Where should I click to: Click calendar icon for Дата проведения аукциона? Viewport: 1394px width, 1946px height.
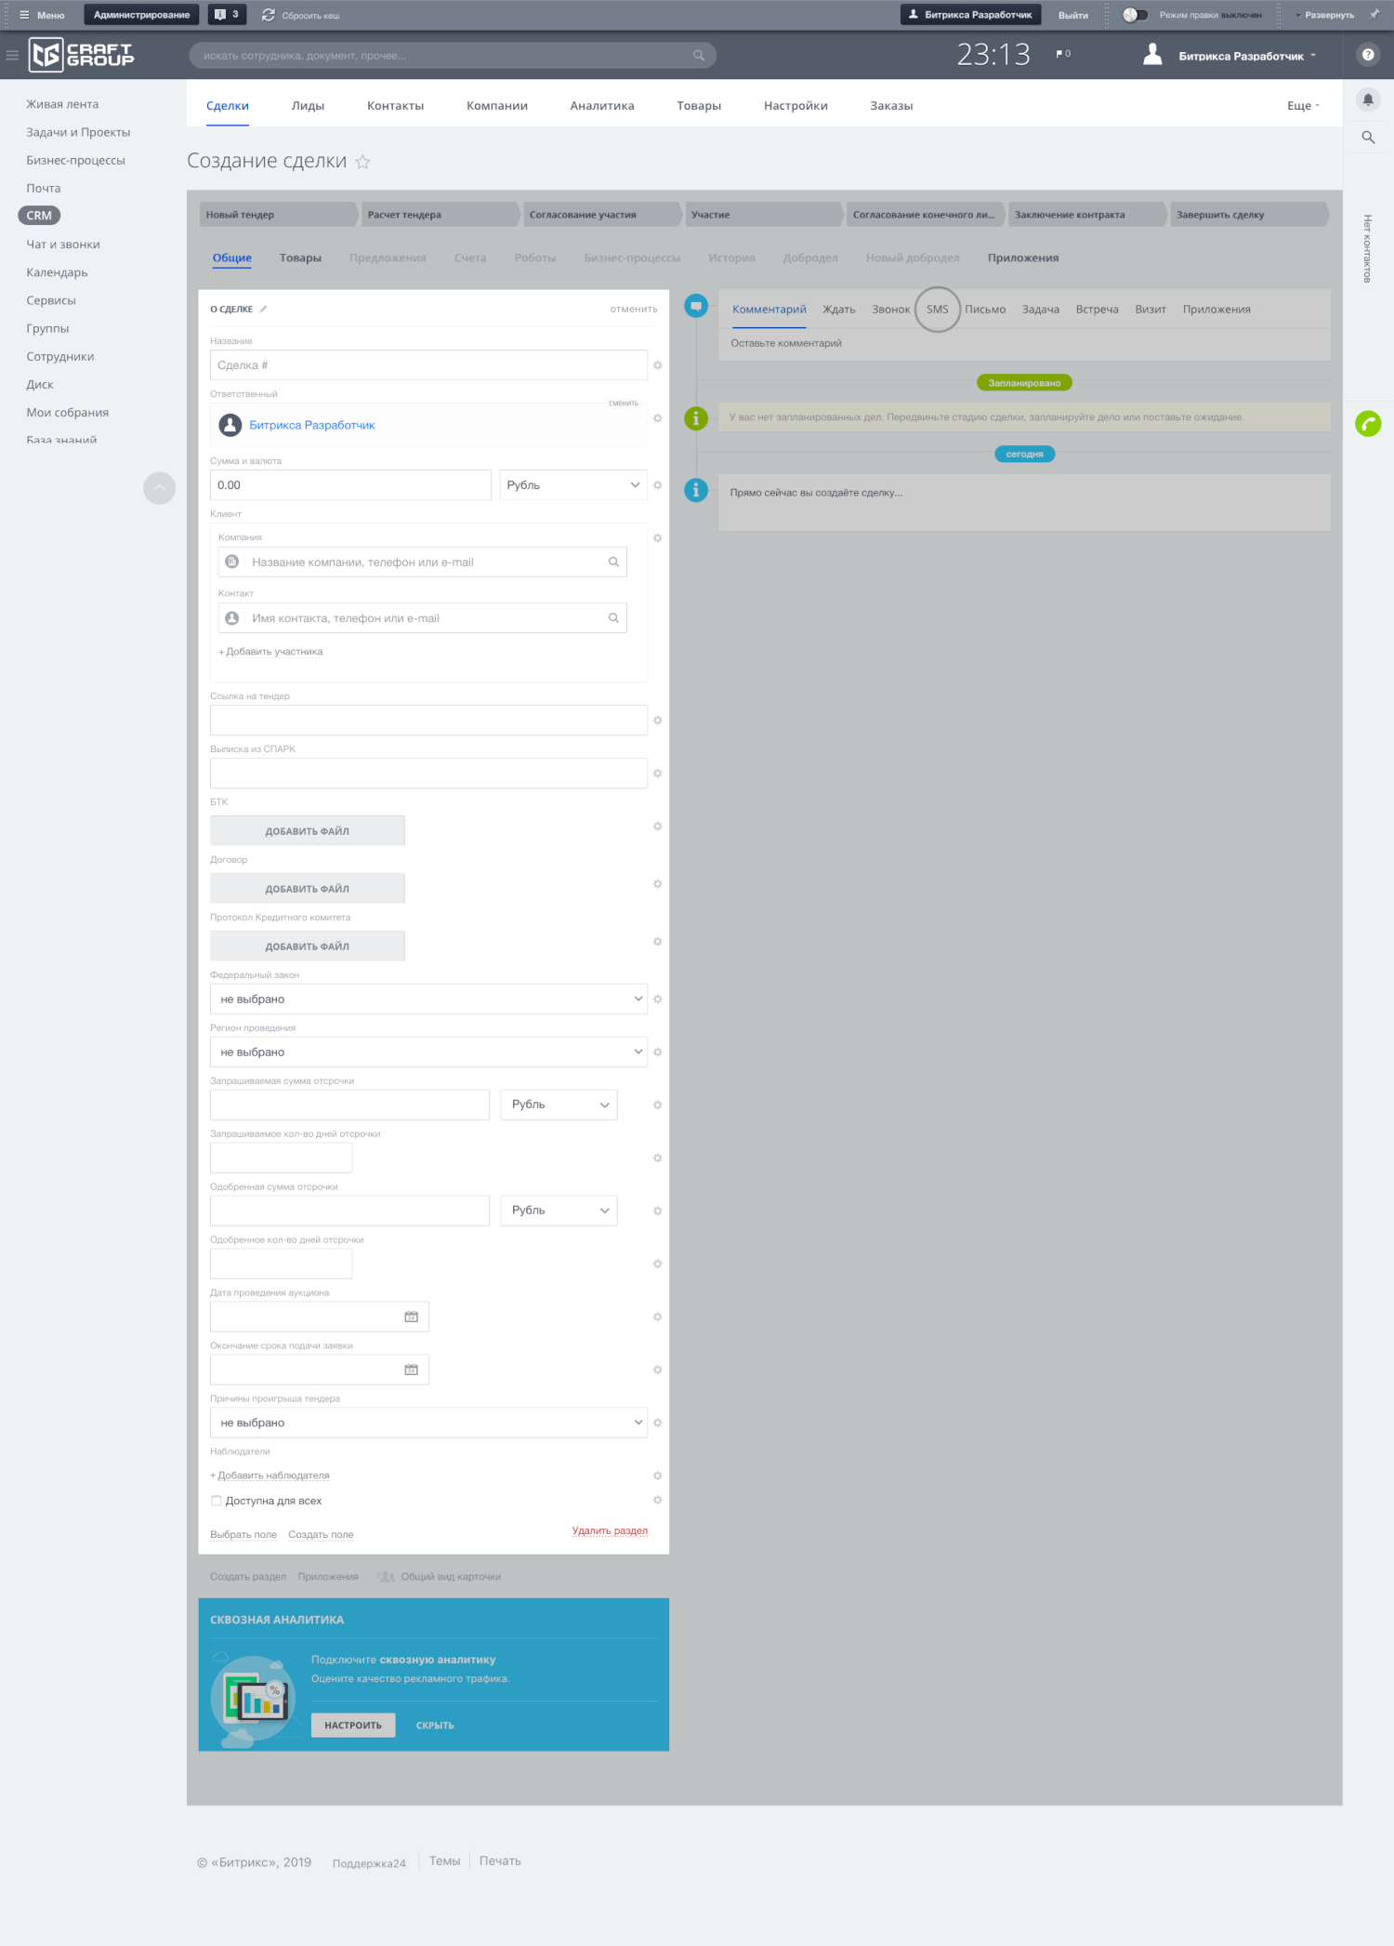click(x=411, y=1317)
